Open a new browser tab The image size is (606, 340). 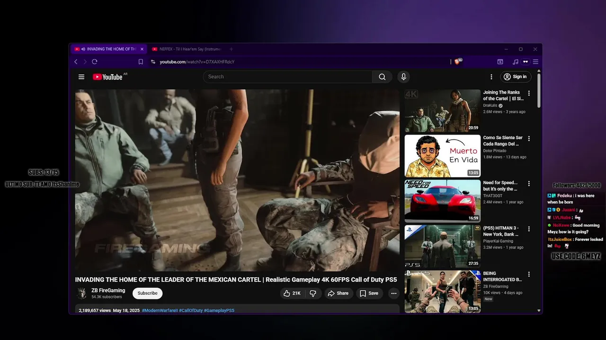[232, 49]
